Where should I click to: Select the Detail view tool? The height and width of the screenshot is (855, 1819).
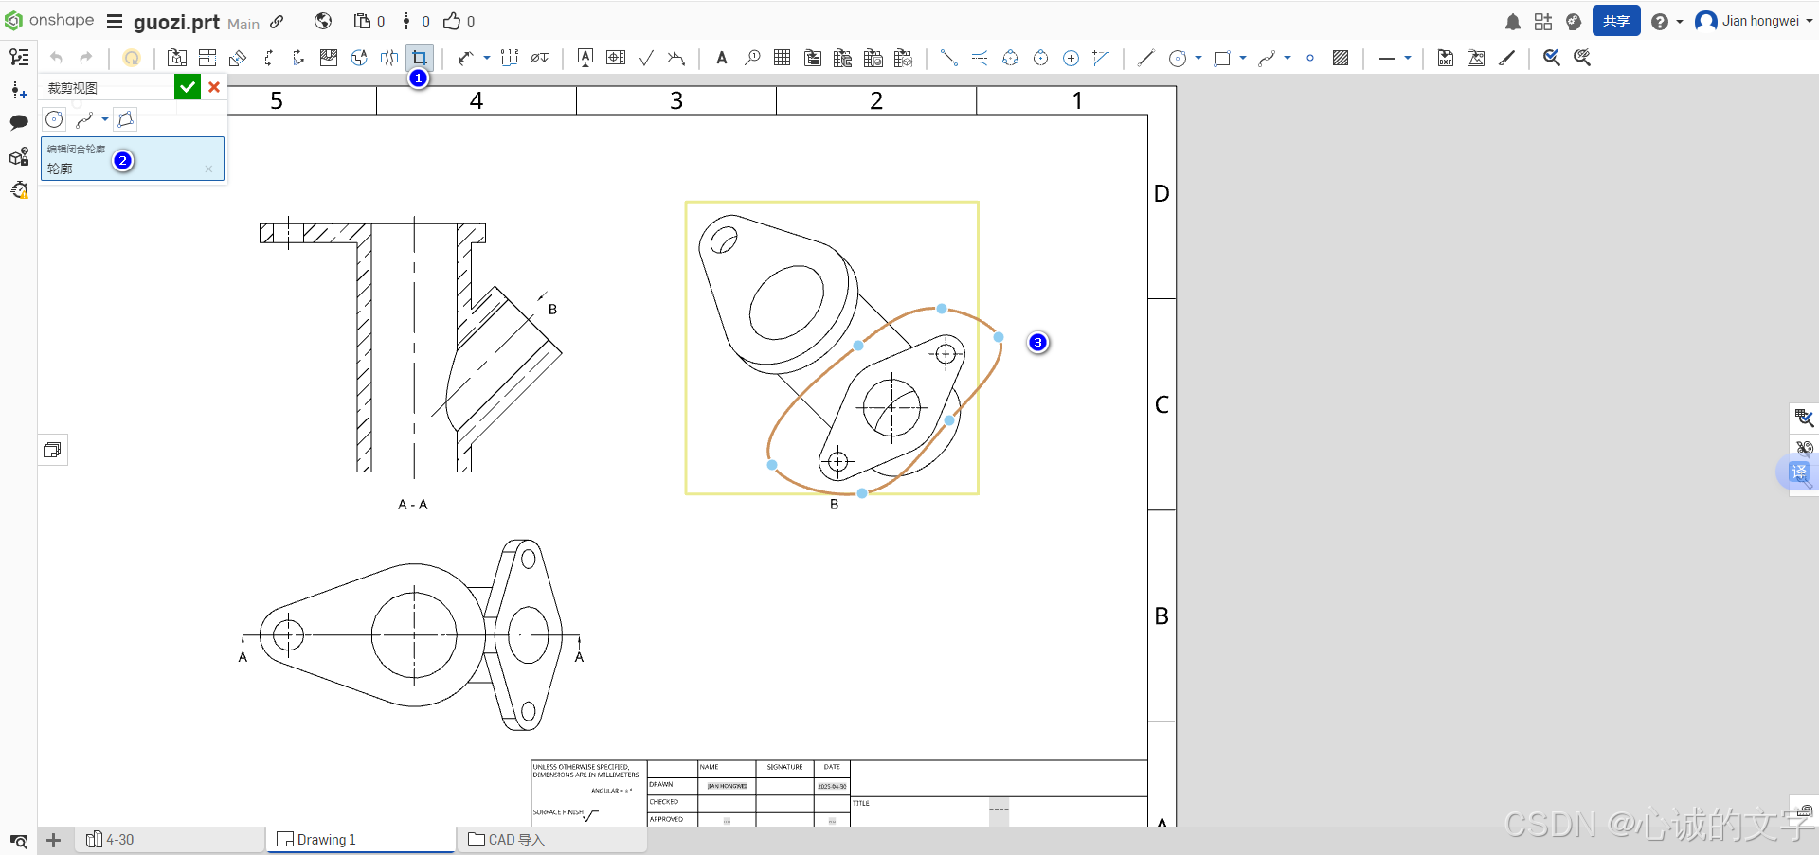click(359, 58)
